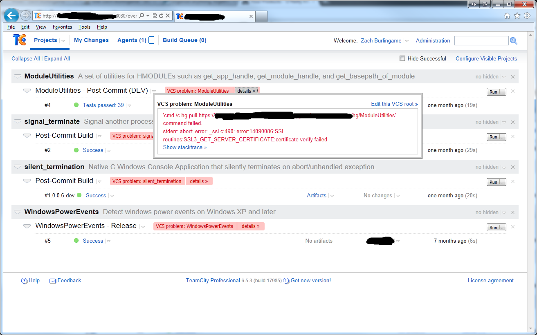Viewport: 537px width, 335px height.
Task: Collapse the silent_termination project section
Action: tap(17, 167)
